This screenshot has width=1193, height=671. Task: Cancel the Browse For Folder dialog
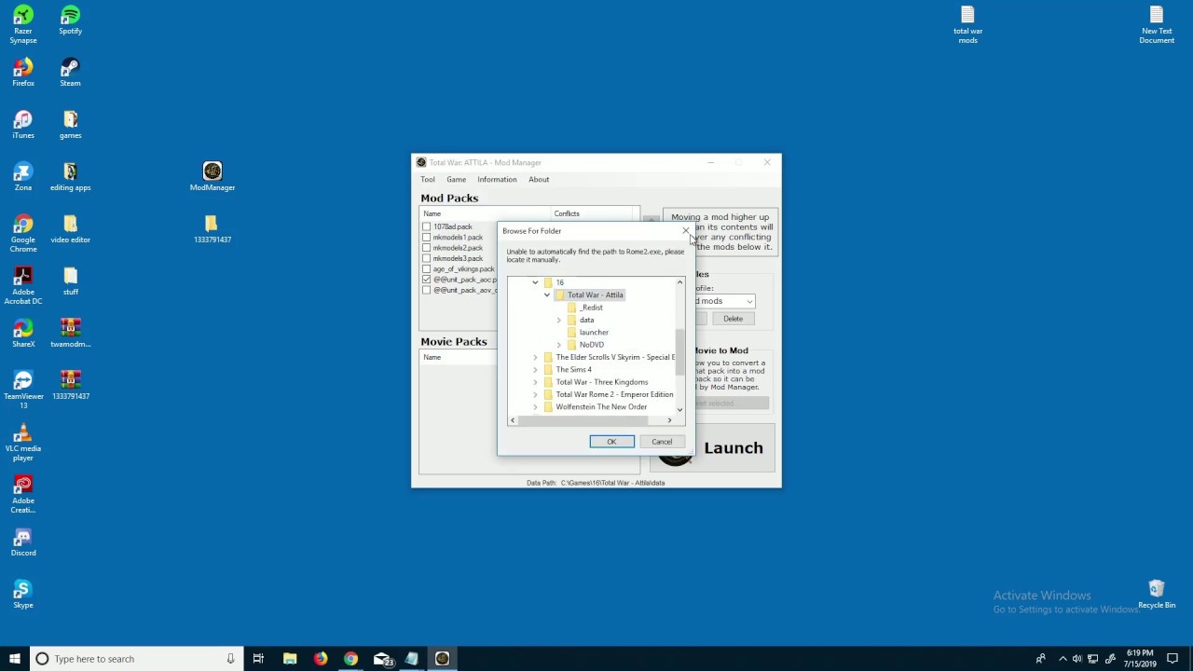tap(662, 442)
